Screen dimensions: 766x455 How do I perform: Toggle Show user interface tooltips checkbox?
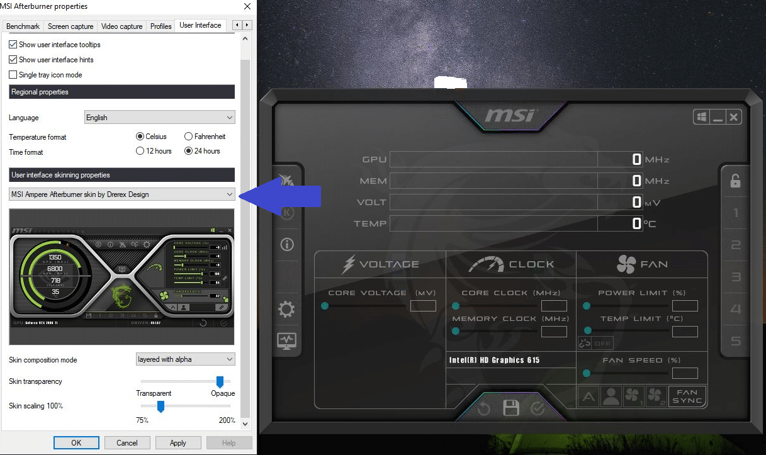[13, 45]
